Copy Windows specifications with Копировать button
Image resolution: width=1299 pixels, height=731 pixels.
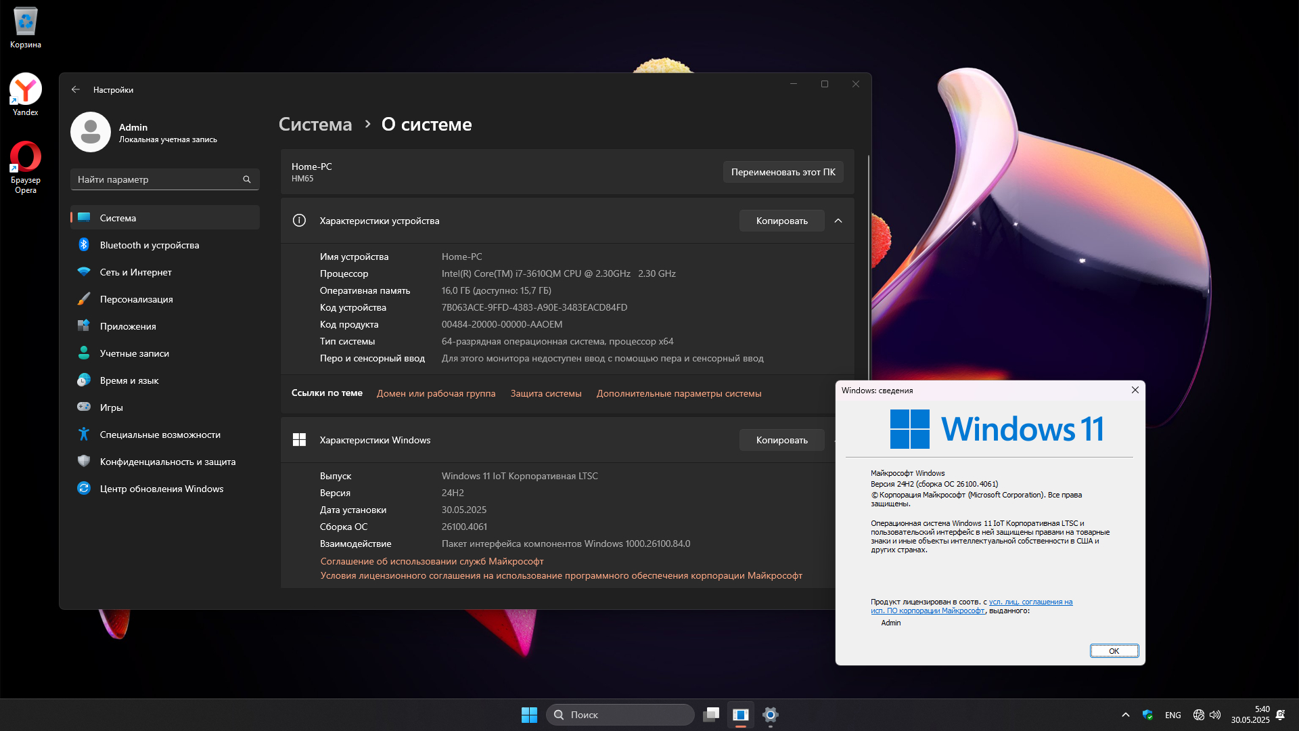[x=781, y=440]
